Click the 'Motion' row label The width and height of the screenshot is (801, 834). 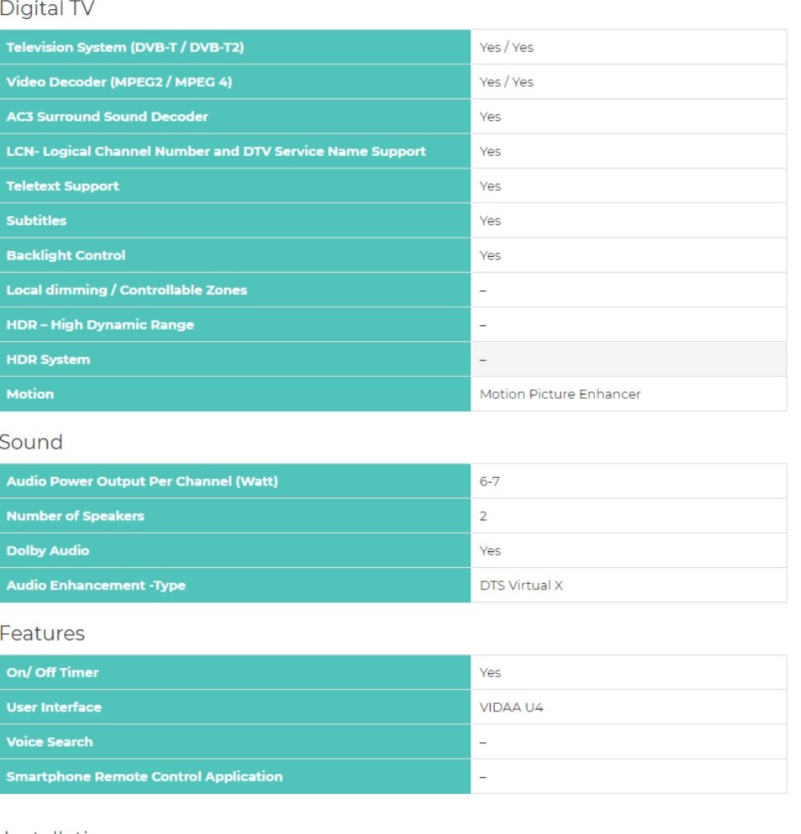pos(30,394)
